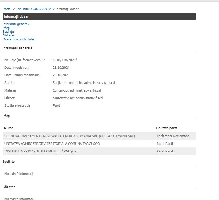Select the Căi atac navigation link
This screenshot has width=219, height=200.
[x=9, y=35]
